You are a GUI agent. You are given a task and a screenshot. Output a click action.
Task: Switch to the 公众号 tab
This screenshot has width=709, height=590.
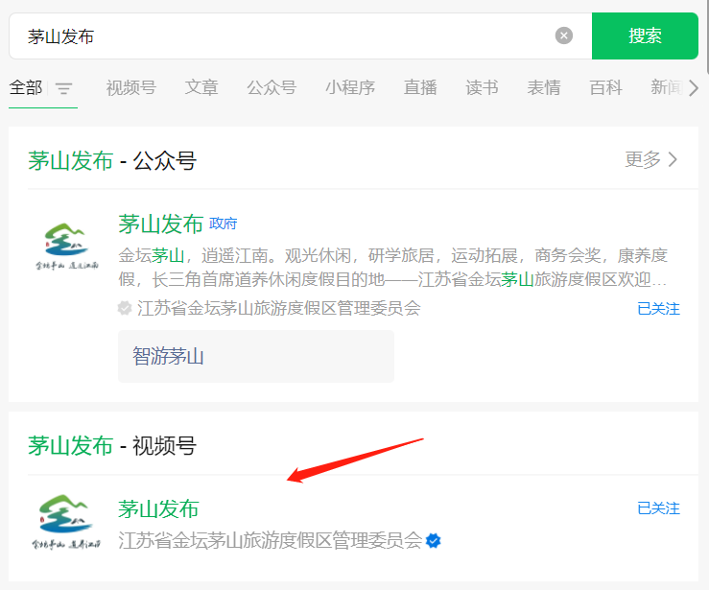point(272,87)
